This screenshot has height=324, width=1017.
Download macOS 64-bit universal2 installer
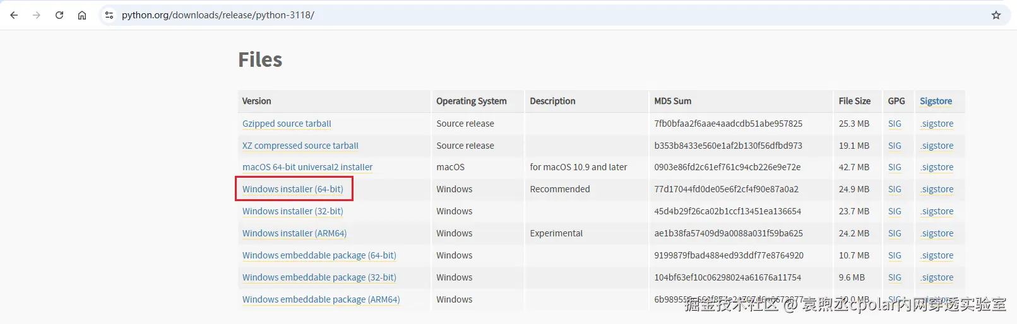pyautogui.click(x=307, y=167)
